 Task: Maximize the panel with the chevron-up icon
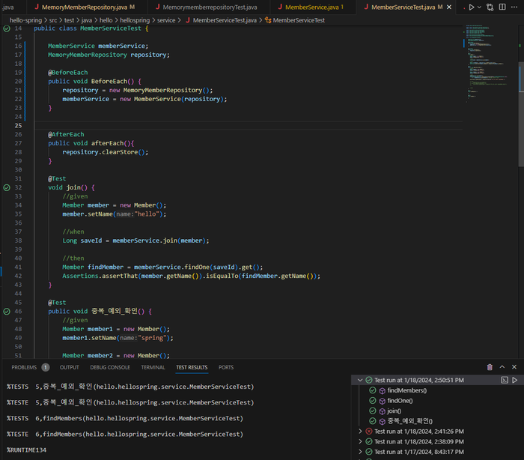[502, 367]
